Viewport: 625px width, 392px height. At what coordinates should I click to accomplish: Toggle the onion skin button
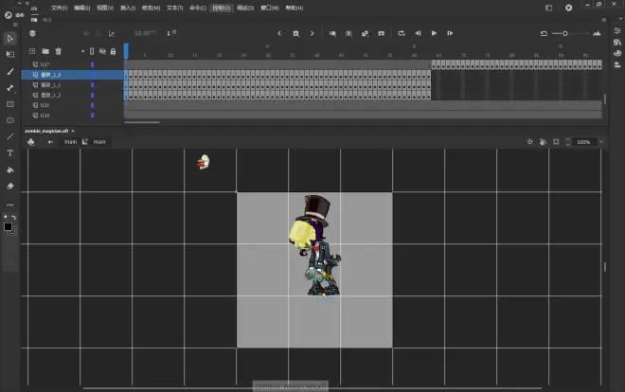coord(332,33)
